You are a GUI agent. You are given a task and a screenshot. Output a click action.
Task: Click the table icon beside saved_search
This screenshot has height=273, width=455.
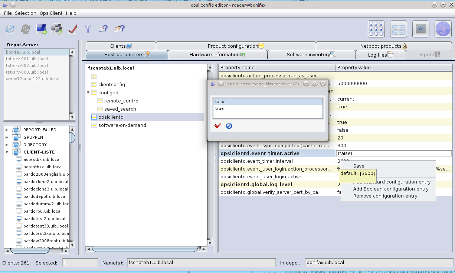(100, 109)
